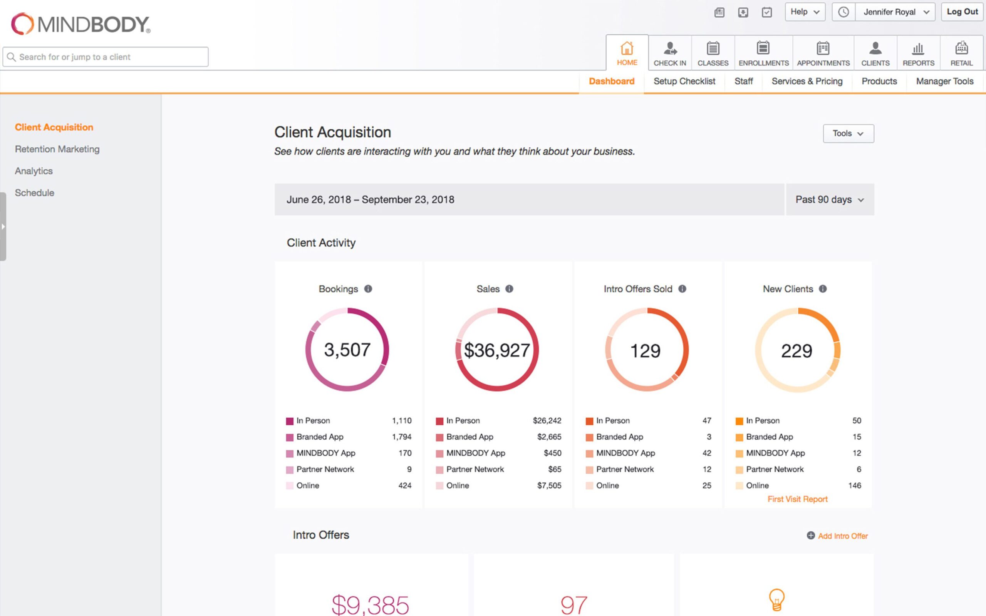
Task: Click the Sales info icon
Action: 509,289
